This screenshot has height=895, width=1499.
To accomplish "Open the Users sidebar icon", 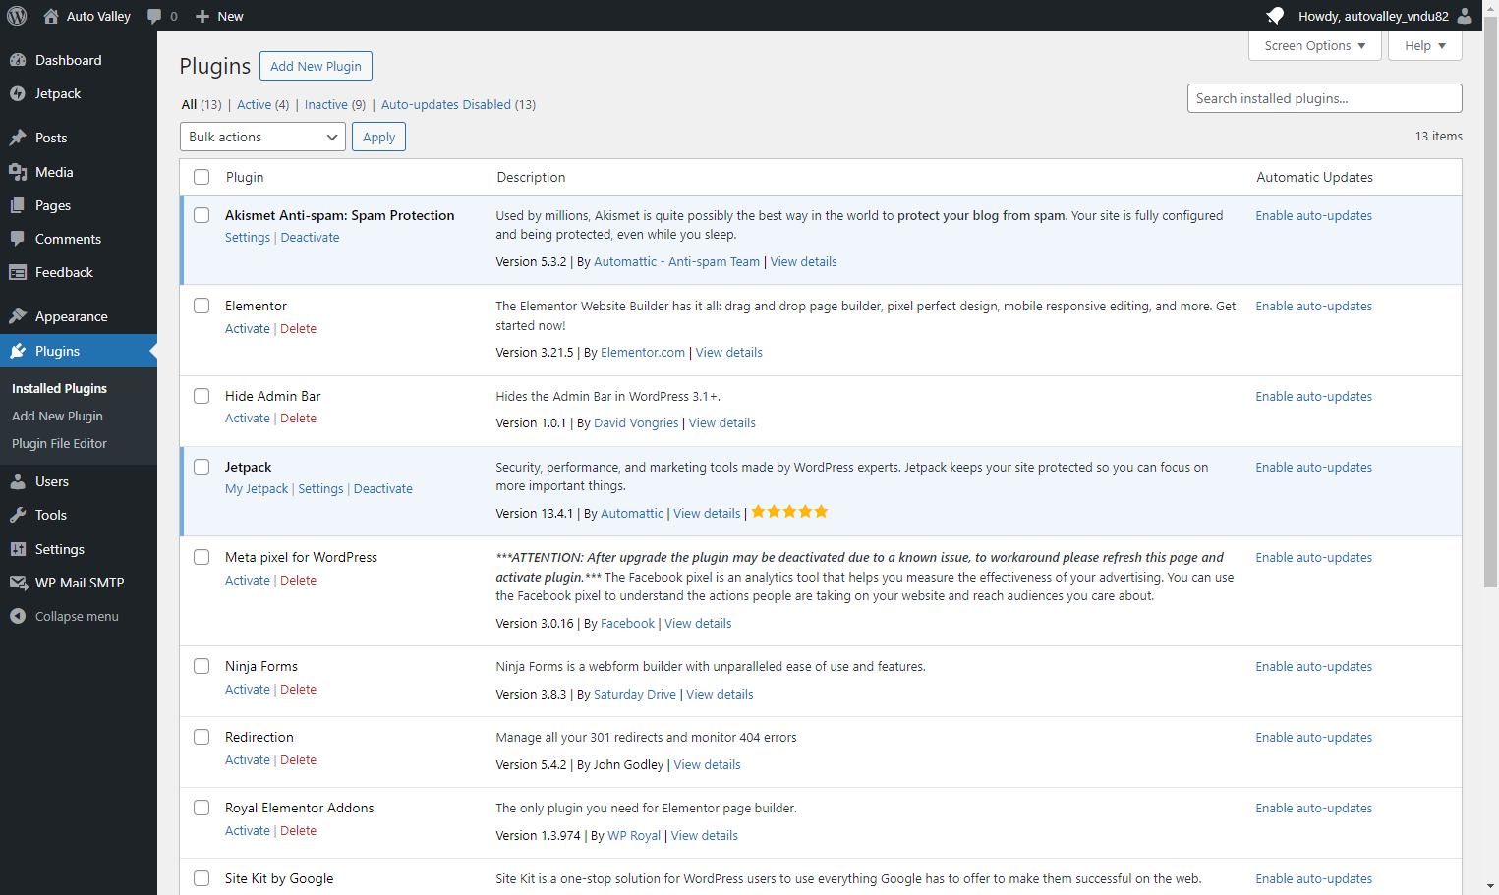I will pos(18,481).
